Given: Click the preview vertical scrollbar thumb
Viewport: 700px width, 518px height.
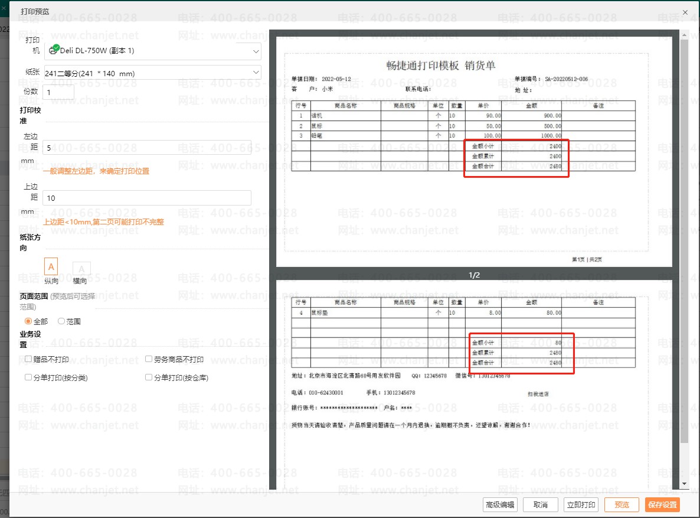Looking at the screenshot, I should pos(685,242).
